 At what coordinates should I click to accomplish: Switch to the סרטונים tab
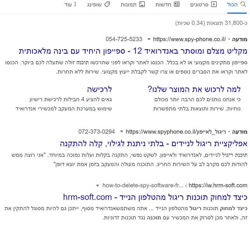[x=204, y=4]
